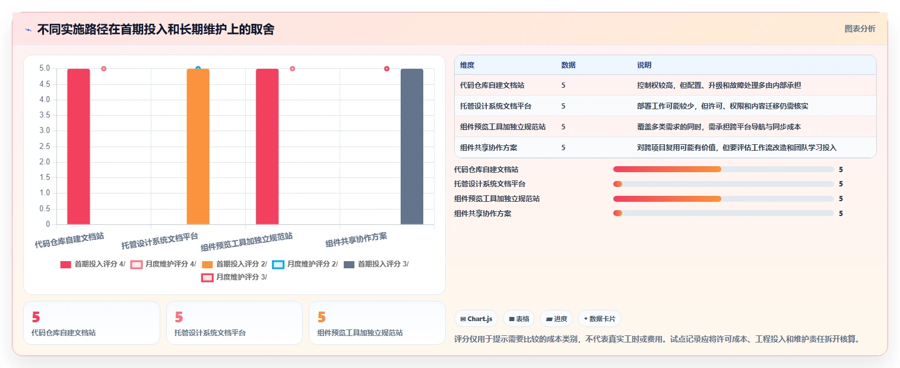Open the 组件预览工具加独立规范站 data card
This screenshot has width=900, height=368.
(x=377, y=323)
